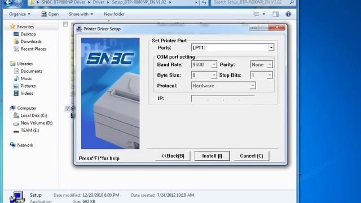The width and height of the screenshot is (361, 203).
Task: Click the Cancel [C] button
Action: (252, 156)
